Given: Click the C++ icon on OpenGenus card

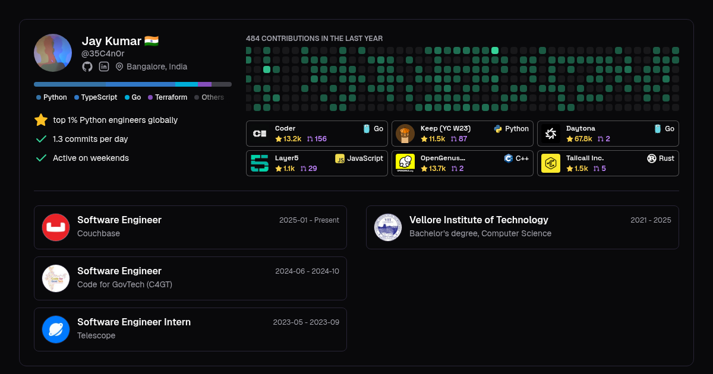Looking at the screenshot, I should [509, 159].
